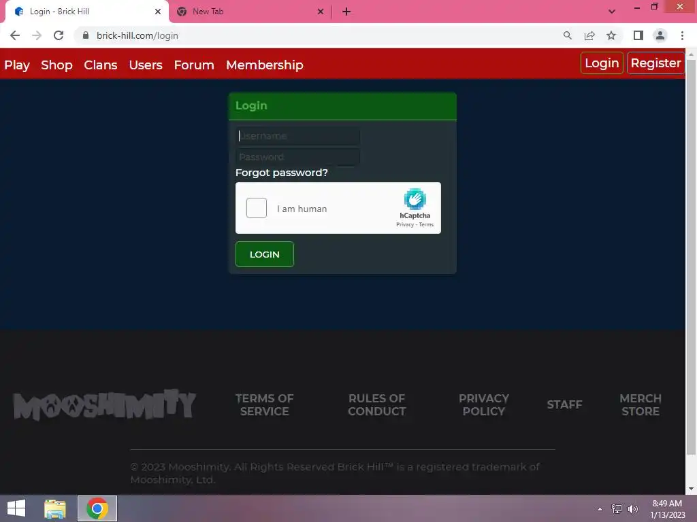Visit the Merch Store footer link
Screen dimensions: 697x522
click(x=640, y=404)
